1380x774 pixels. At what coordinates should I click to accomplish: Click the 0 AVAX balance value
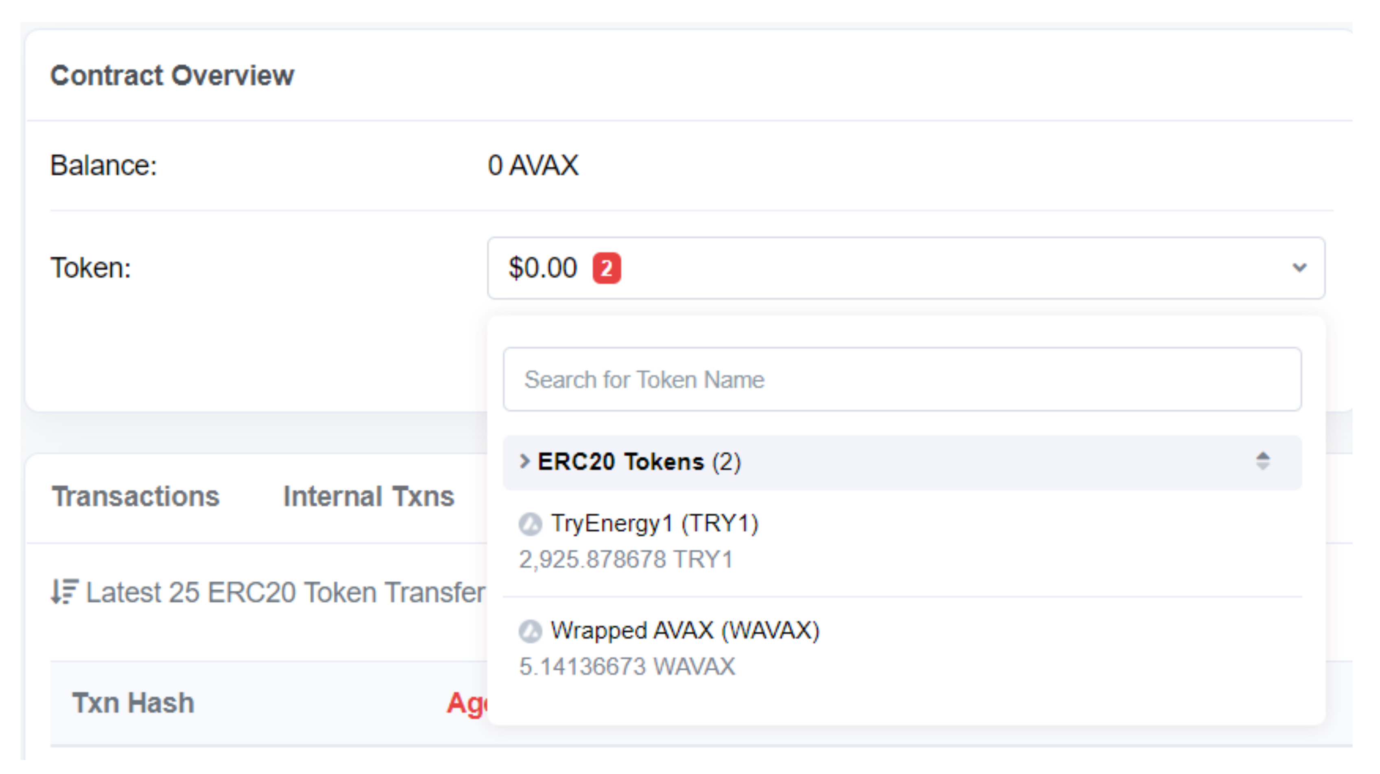pos(533,165)
